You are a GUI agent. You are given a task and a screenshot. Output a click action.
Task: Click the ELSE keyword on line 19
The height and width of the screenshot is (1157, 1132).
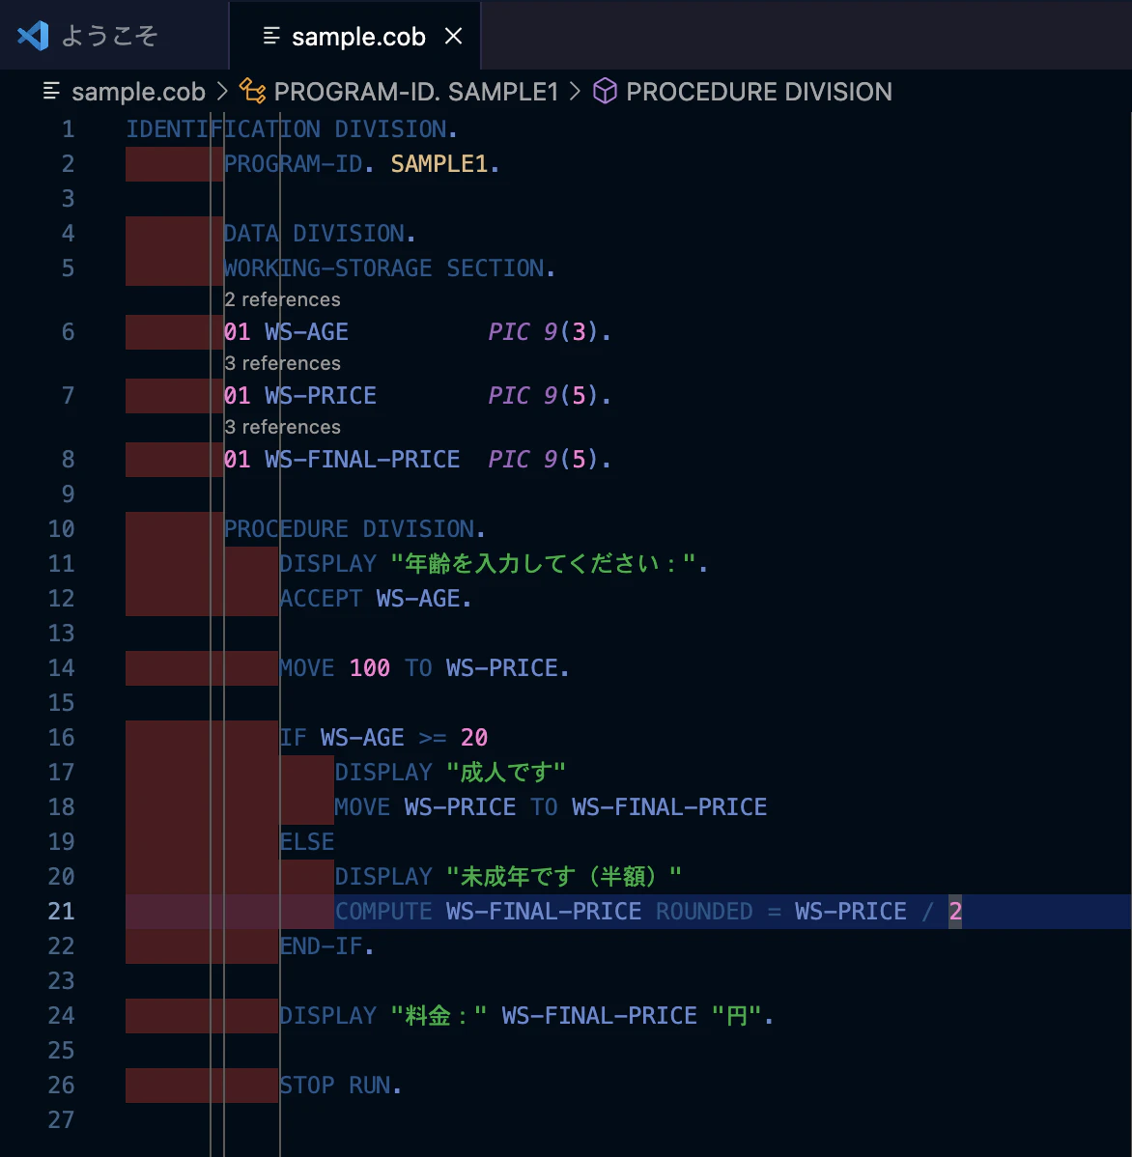click(307, 841)
